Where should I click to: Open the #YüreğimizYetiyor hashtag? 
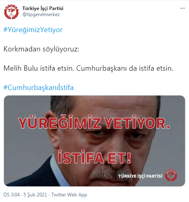(33, 30)
